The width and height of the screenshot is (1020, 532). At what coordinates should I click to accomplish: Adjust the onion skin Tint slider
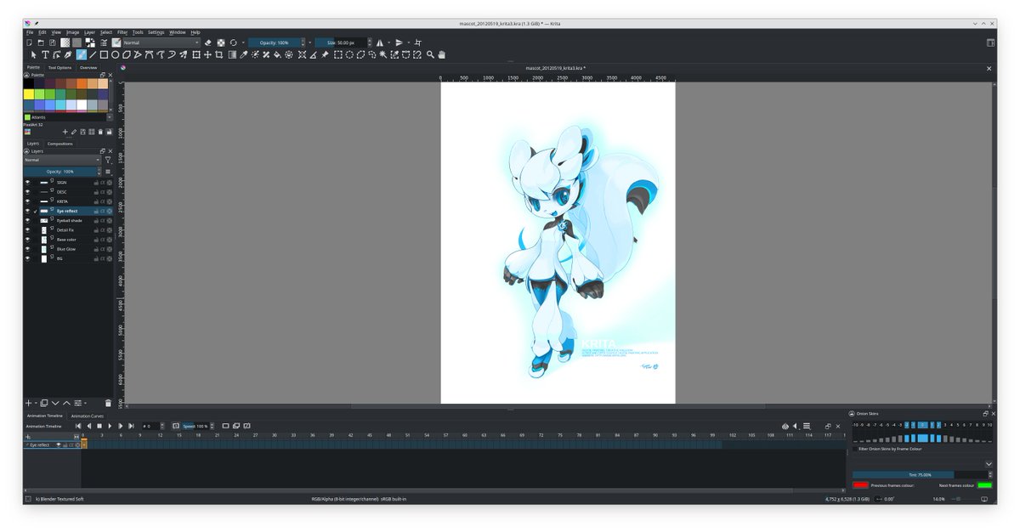coord(920,475)
